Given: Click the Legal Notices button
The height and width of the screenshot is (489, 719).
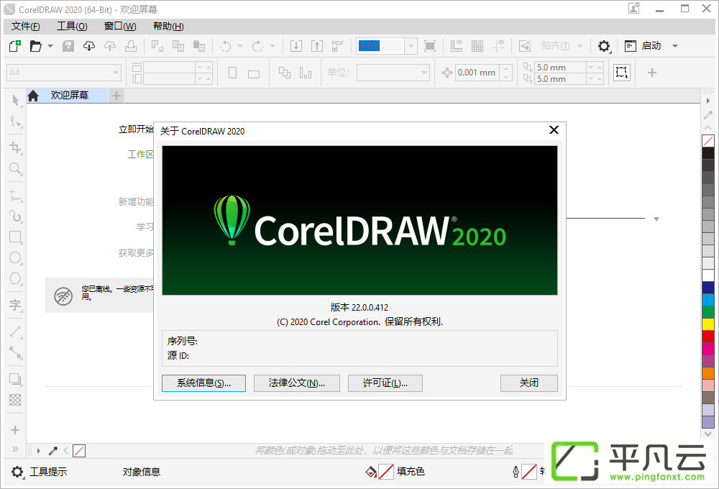Looking at the screenshot, I should (x=297, y=383).
